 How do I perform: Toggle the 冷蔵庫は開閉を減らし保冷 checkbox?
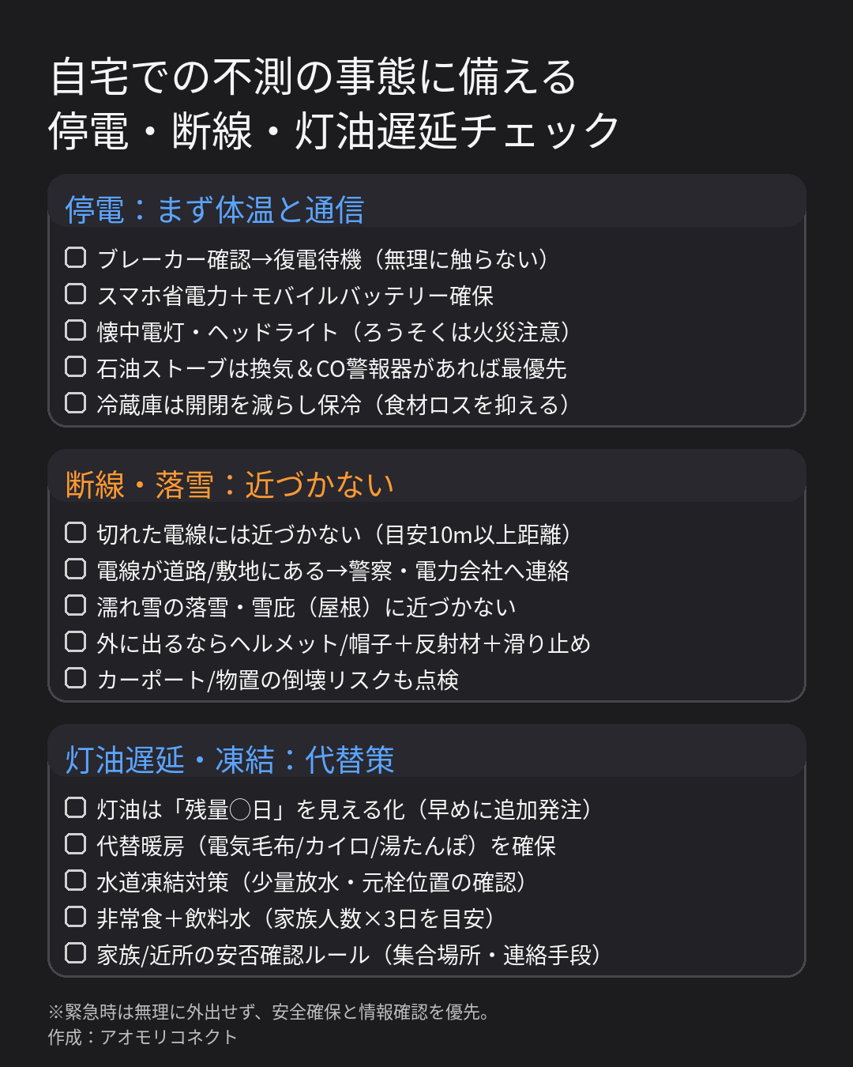point(75,403)
